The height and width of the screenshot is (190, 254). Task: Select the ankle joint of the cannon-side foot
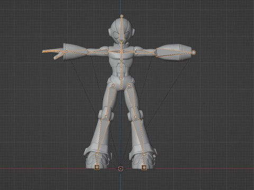(144, 155)
